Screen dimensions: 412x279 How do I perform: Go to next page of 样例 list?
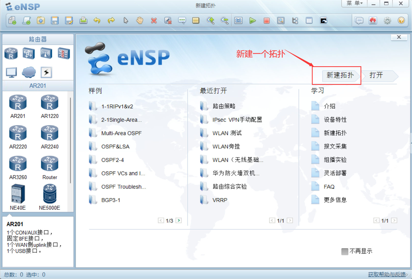[179, 220]
